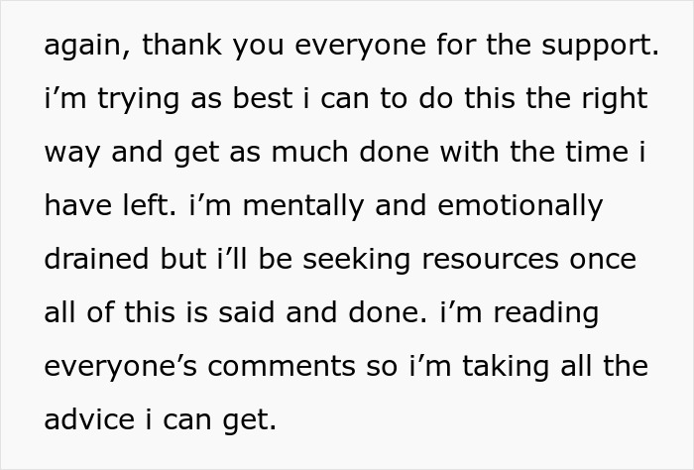Place cursor on the word "best"
The width and height of the screenshot is (694, 470).
263,98
